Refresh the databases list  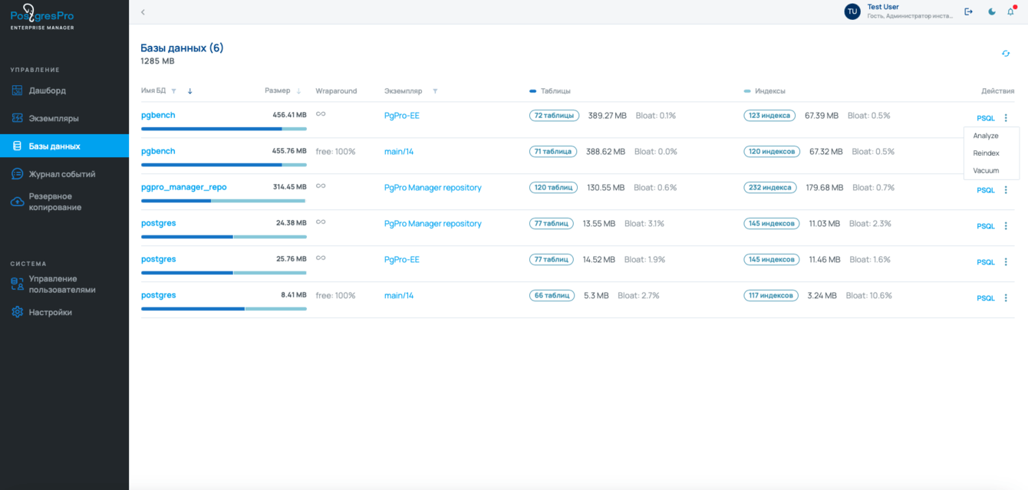[x=1006, y=54]
